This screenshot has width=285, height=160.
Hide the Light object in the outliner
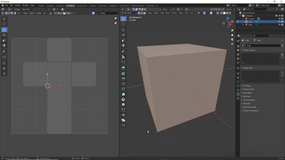[279, 24]
